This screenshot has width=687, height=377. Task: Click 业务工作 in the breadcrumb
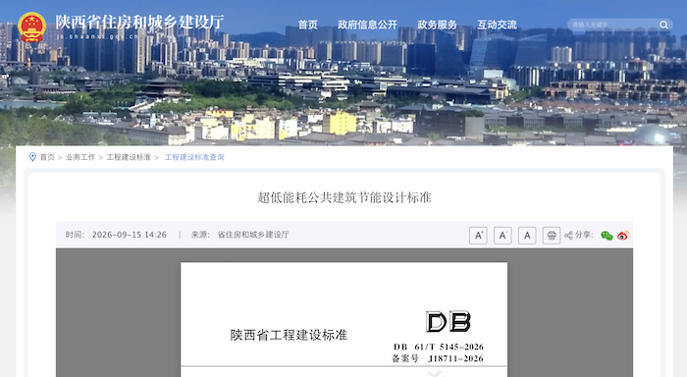(80, 157)
